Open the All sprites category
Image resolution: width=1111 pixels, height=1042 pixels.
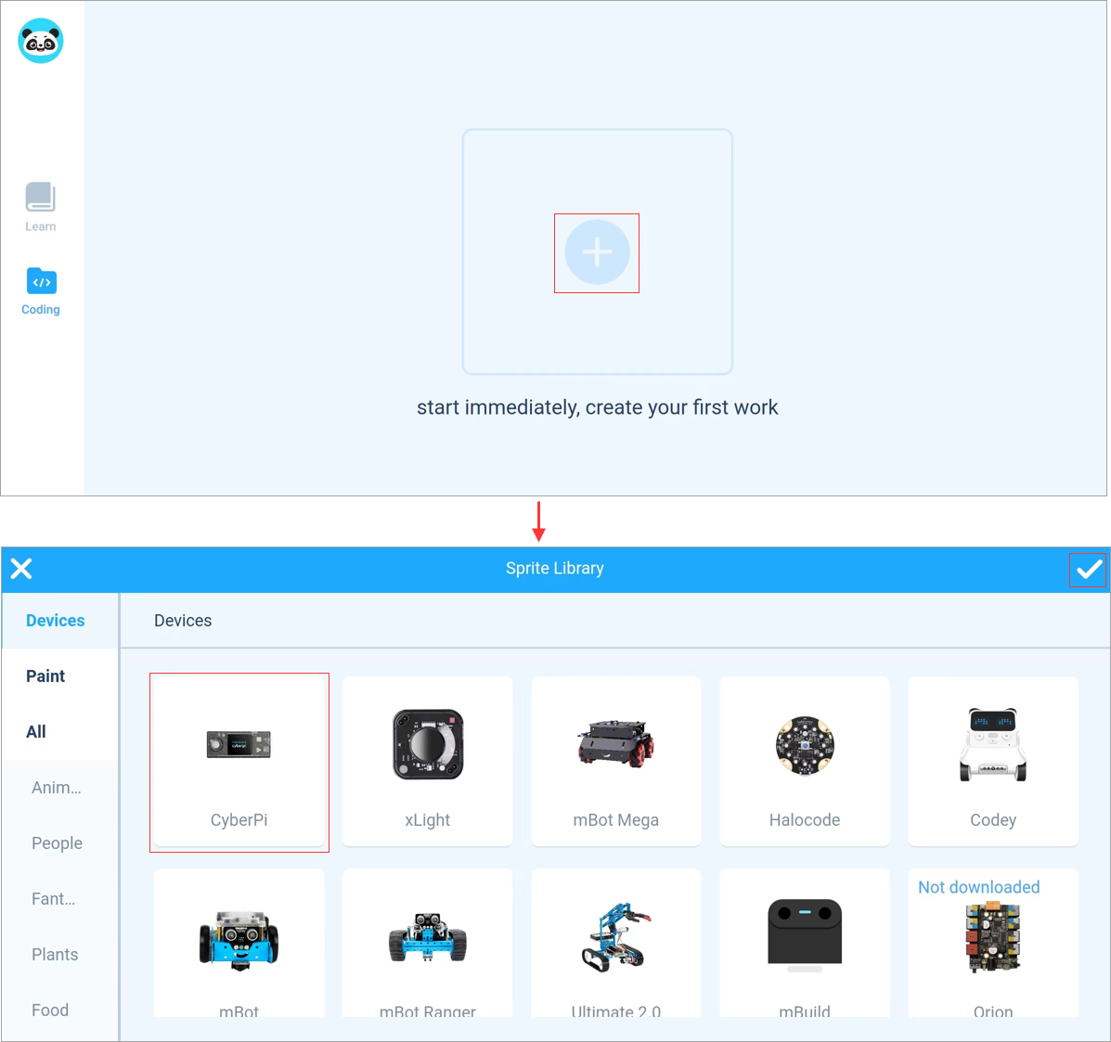coord(59,732)
